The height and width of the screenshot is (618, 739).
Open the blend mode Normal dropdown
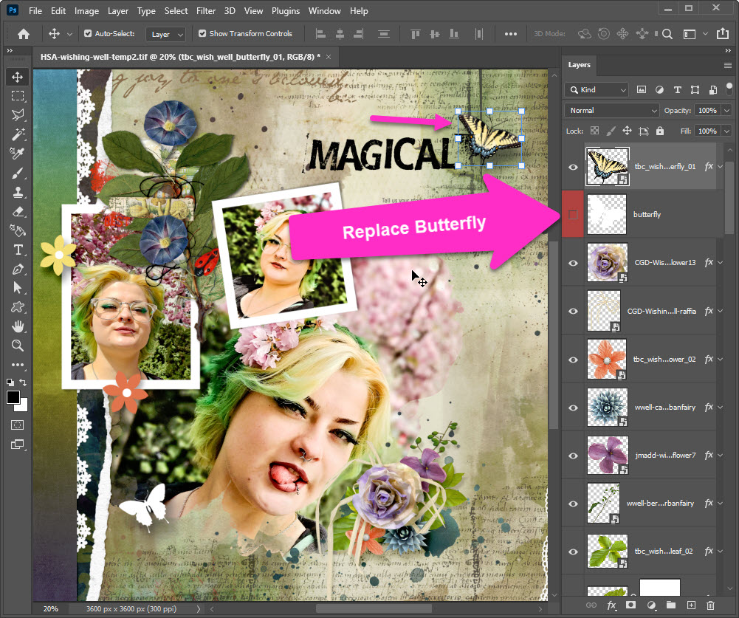coord(611,111)
